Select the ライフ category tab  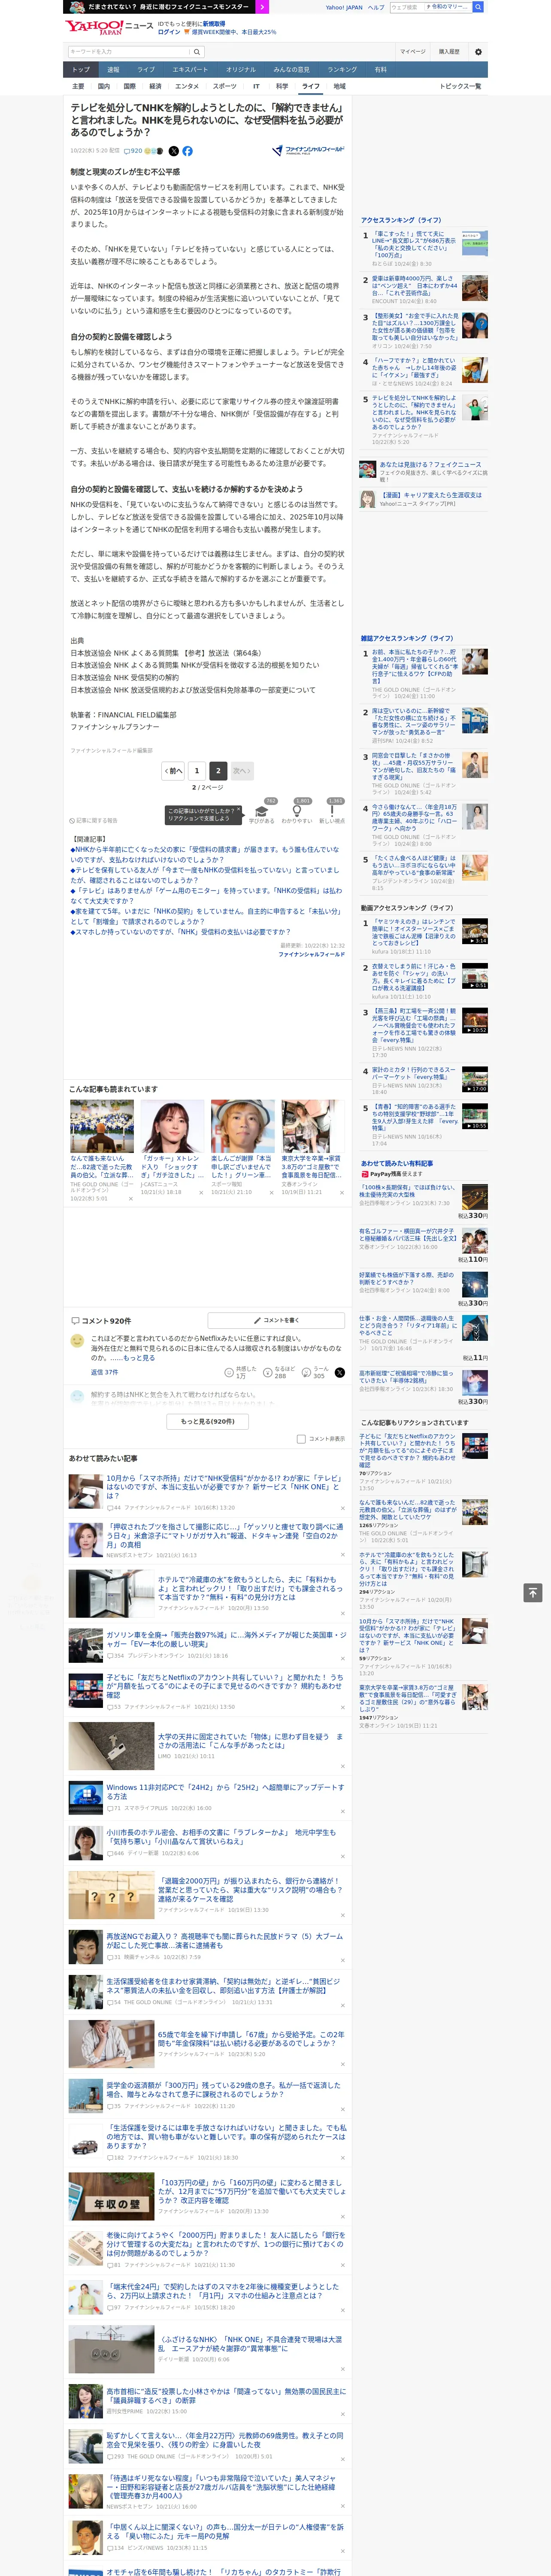[x=311, y=86]
